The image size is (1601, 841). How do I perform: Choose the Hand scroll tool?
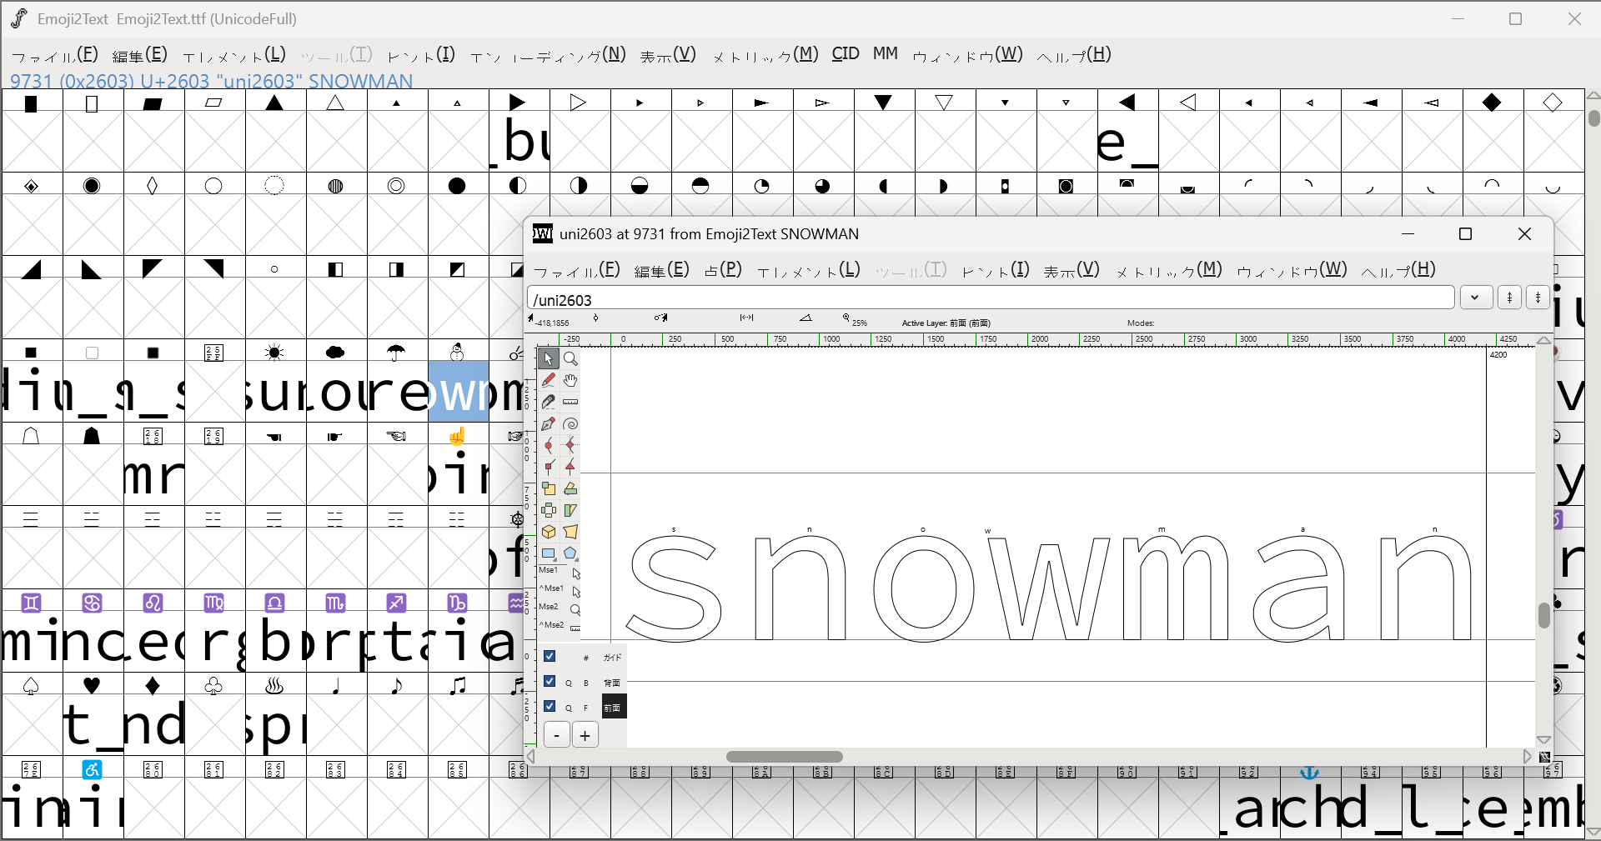tap(570, 381)
